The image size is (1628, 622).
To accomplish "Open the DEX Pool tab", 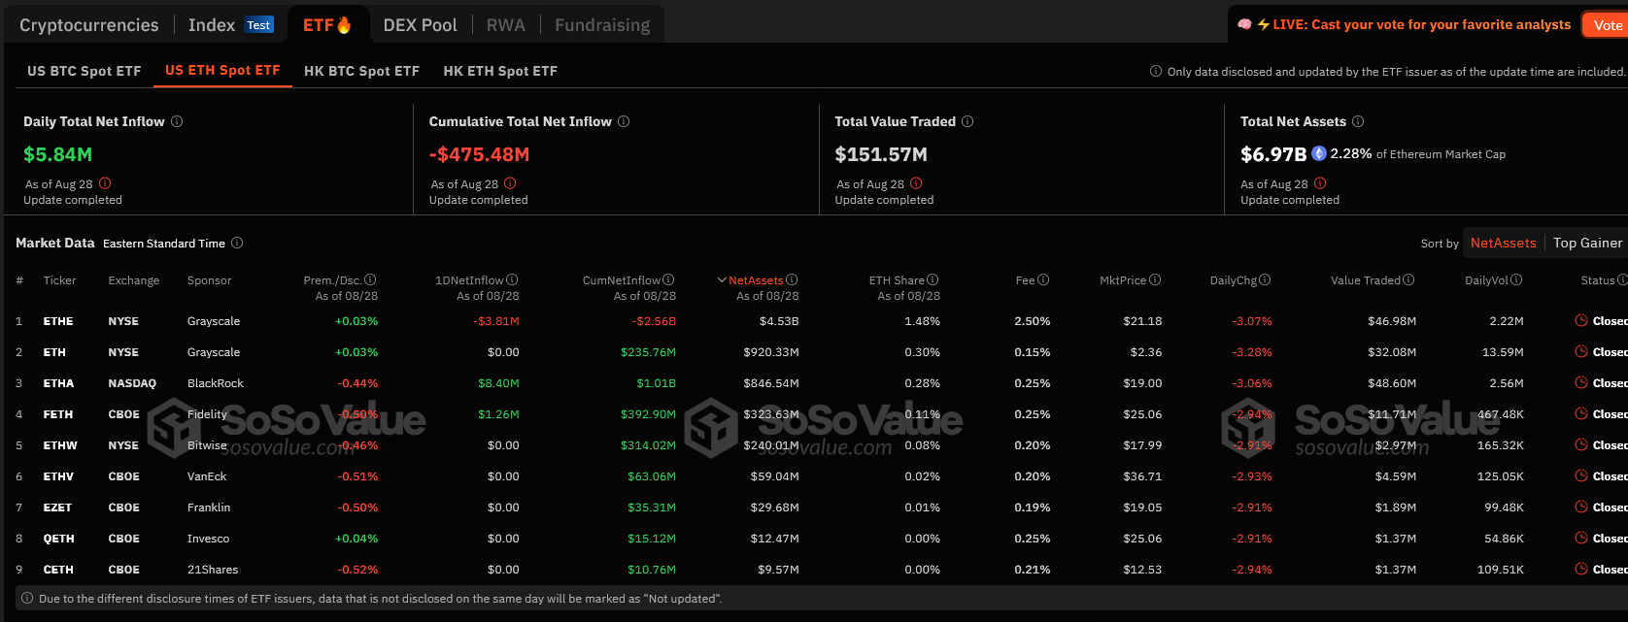I will 420,25.
